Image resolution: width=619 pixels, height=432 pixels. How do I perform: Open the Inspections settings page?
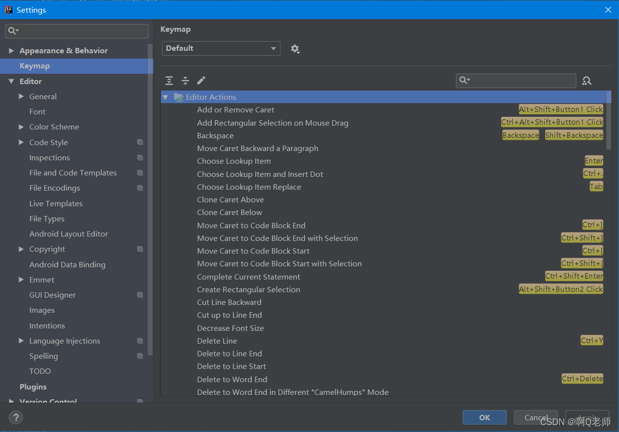click(x=49, y=157)
